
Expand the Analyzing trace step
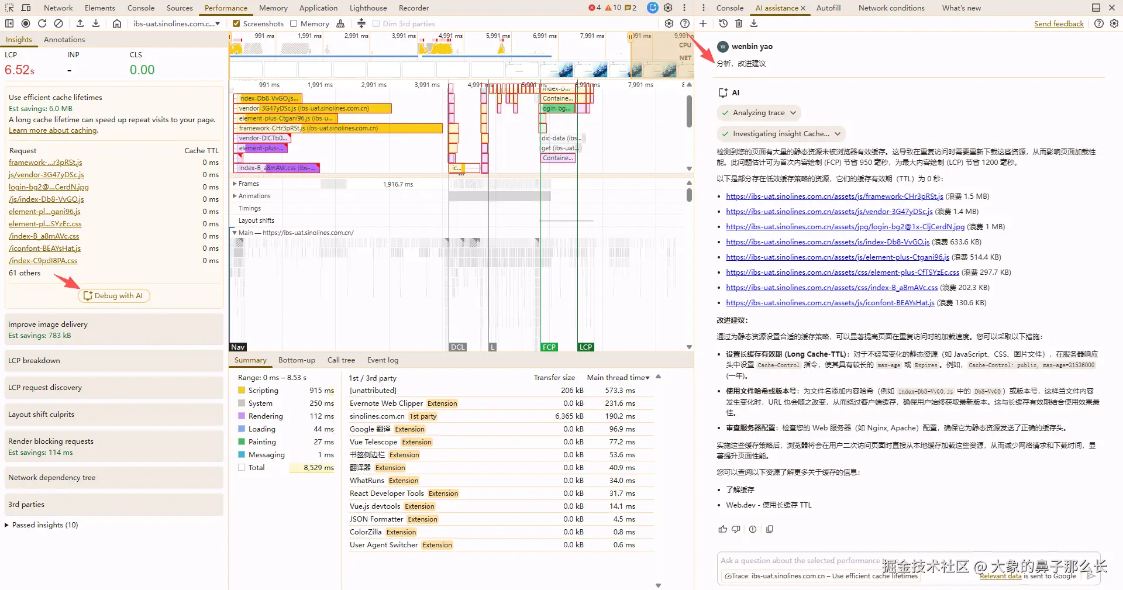click(759, 113)
